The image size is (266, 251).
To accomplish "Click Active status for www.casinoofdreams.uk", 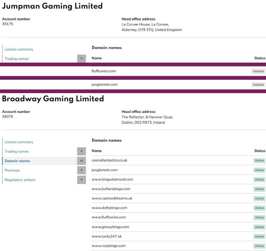I will (259, 198).
